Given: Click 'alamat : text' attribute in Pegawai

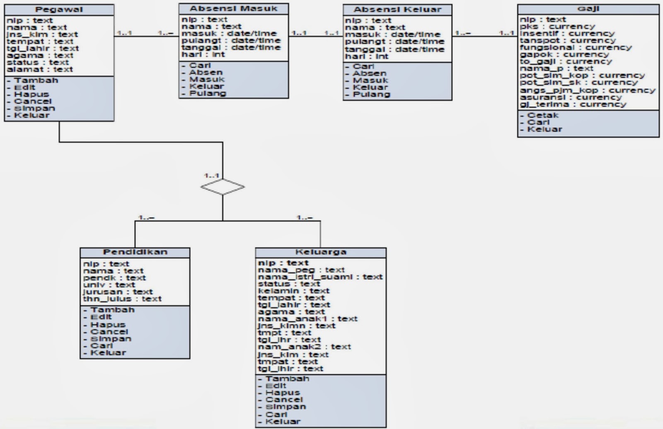Looking at the screenshot, I should [39, 70].
